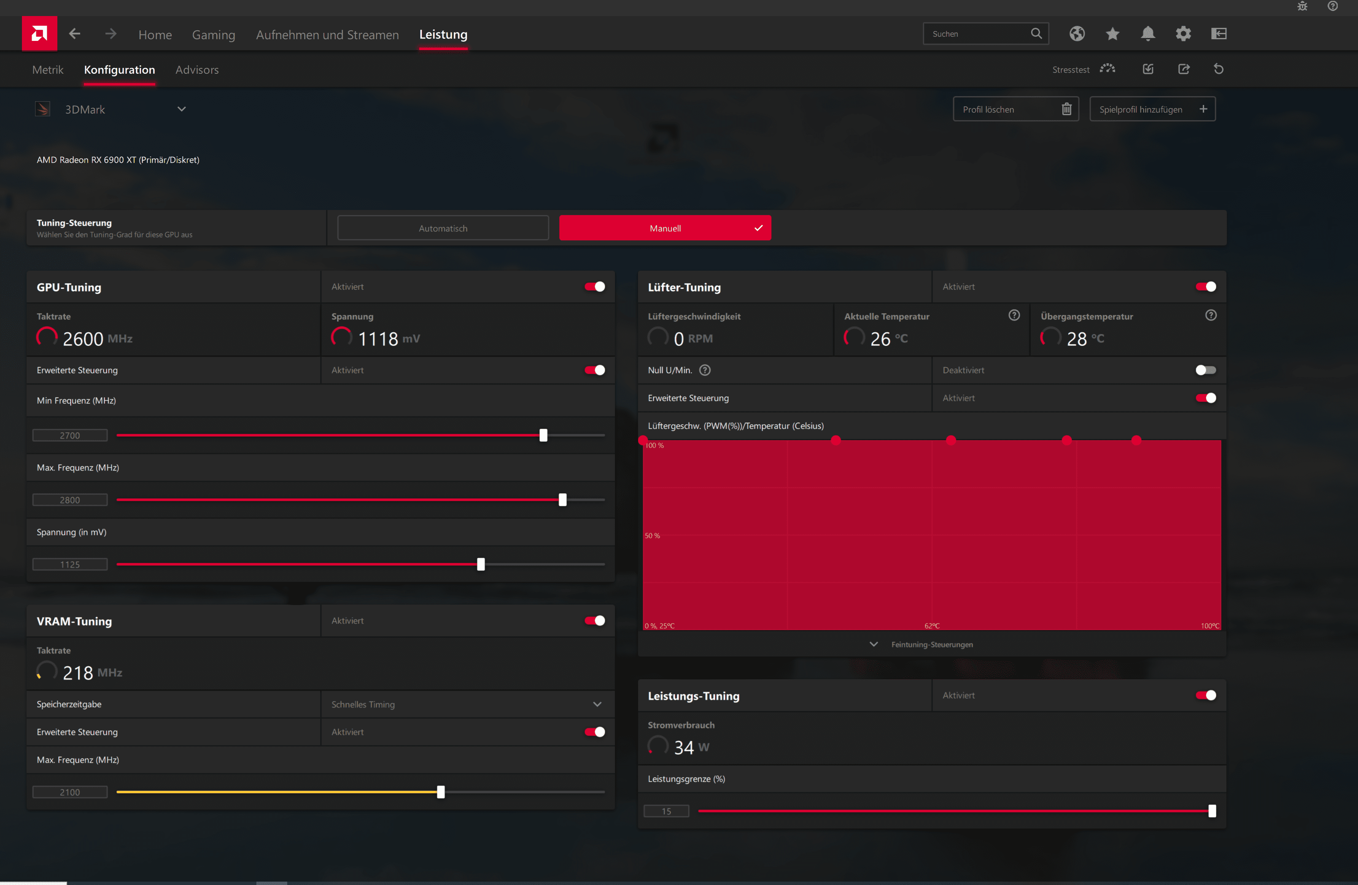1358x885 pixels.
Task: Open notifications bell icon
Action: click(1148, 34)
